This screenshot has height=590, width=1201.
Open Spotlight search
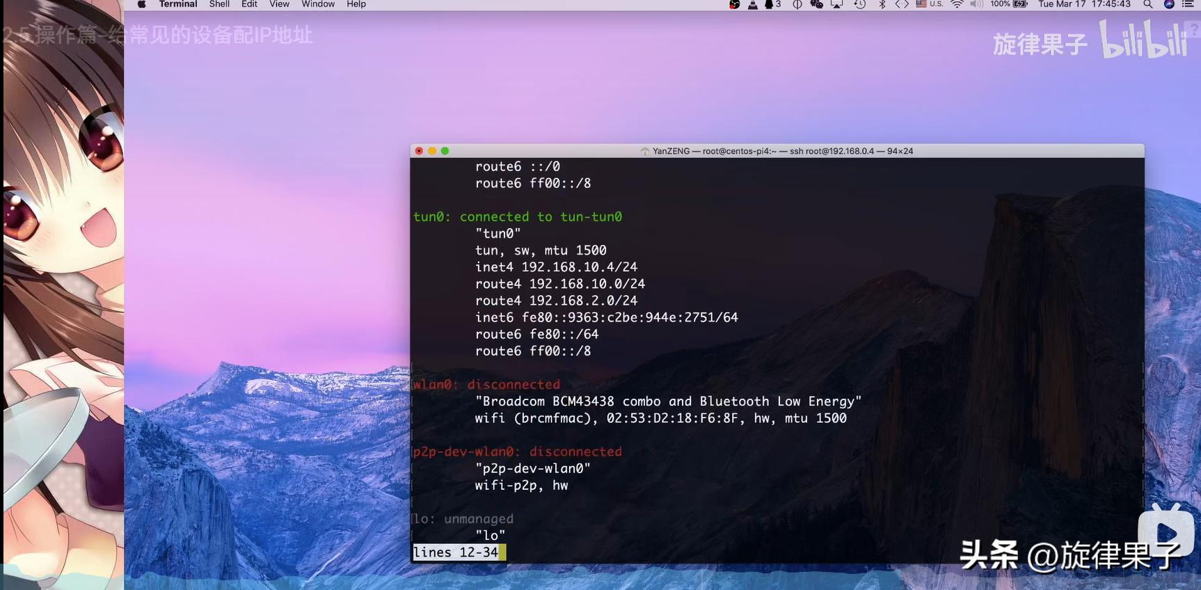click(x=1148, y=4)
